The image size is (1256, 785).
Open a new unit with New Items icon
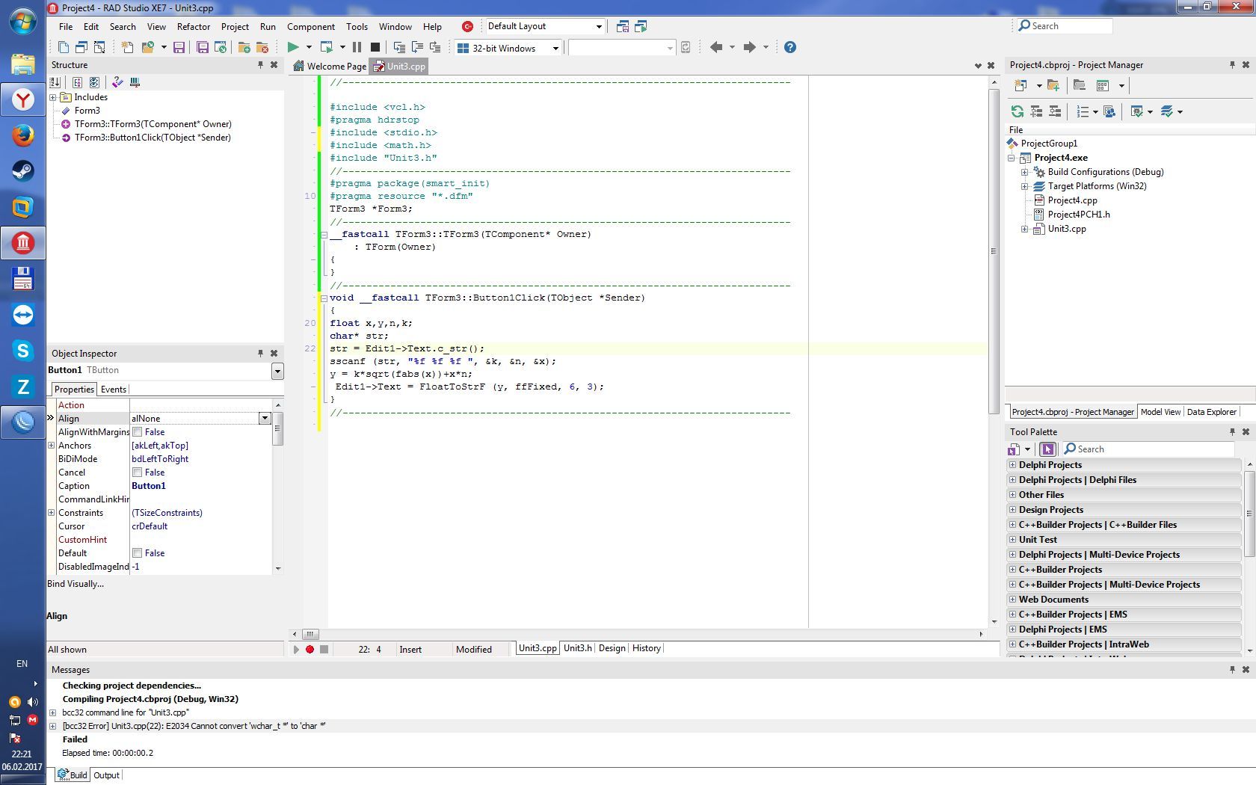126,47
